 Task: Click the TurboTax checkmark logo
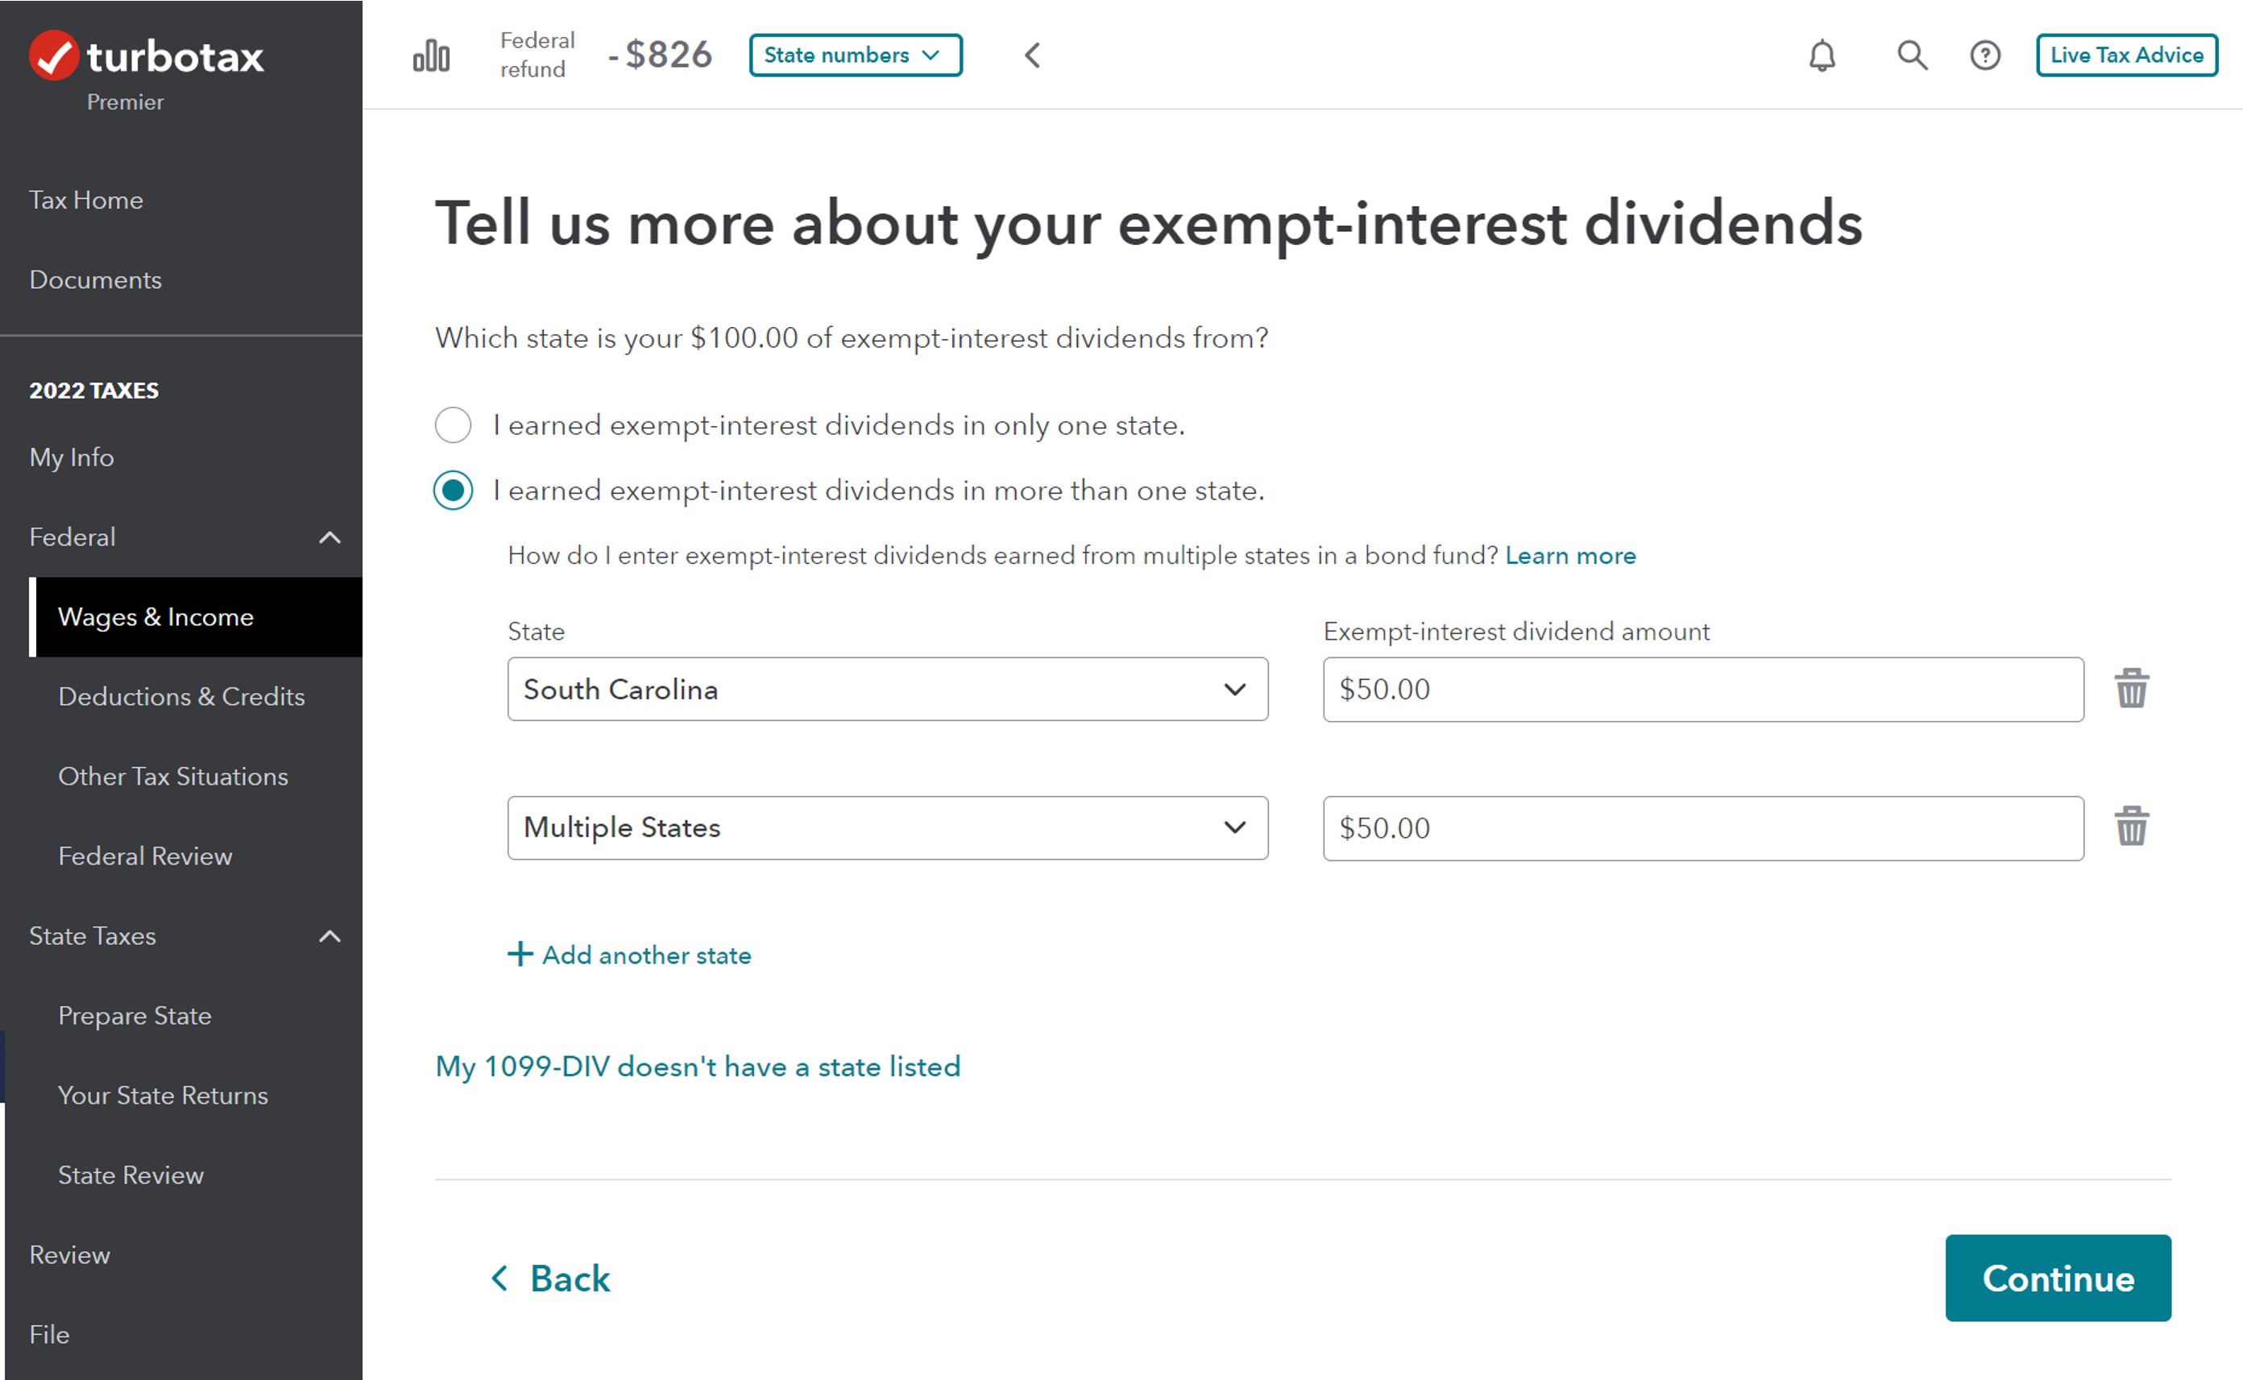53,56
